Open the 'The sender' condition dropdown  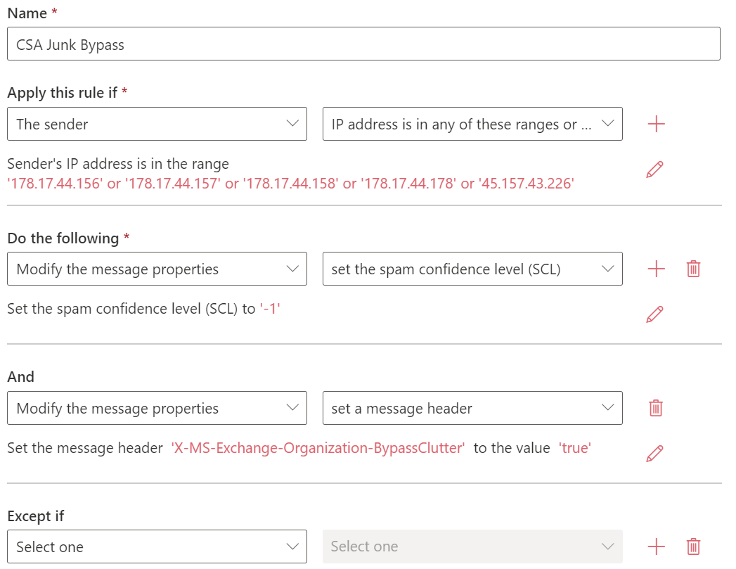(157, 123)
